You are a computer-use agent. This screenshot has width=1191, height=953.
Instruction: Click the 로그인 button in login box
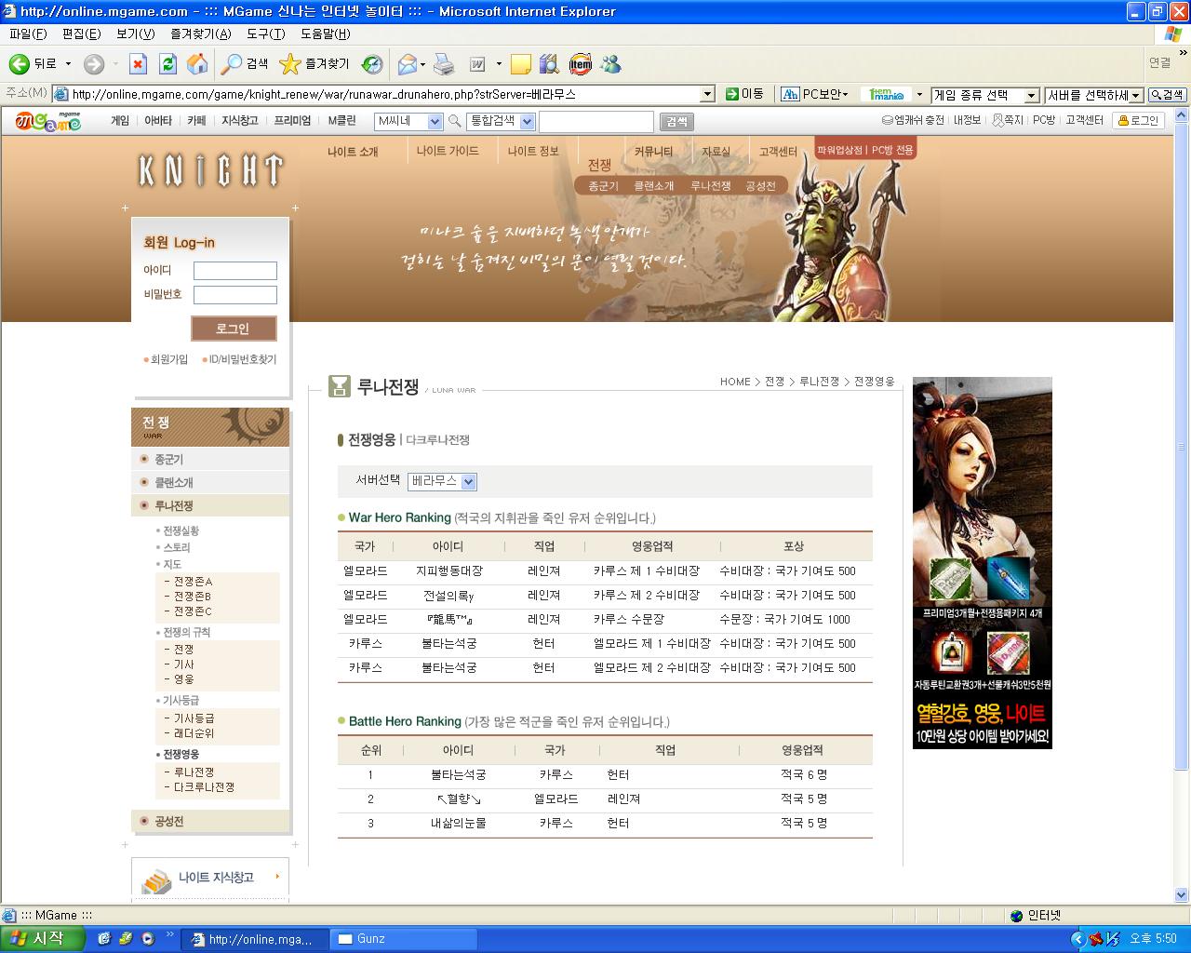click(234, 329)
